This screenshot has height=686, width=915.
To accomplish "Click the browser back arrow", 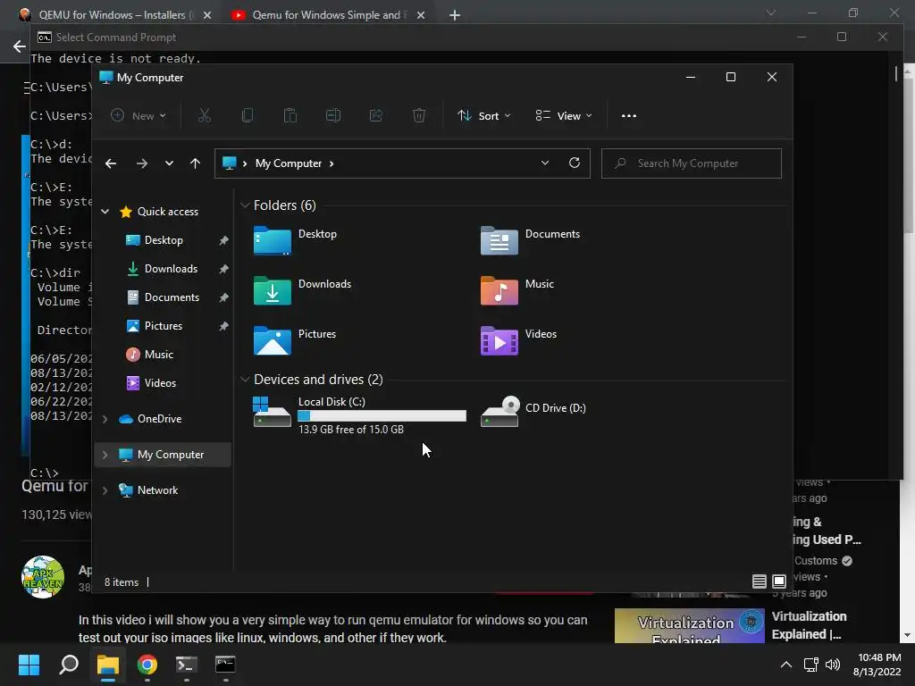I will (20, 46).
